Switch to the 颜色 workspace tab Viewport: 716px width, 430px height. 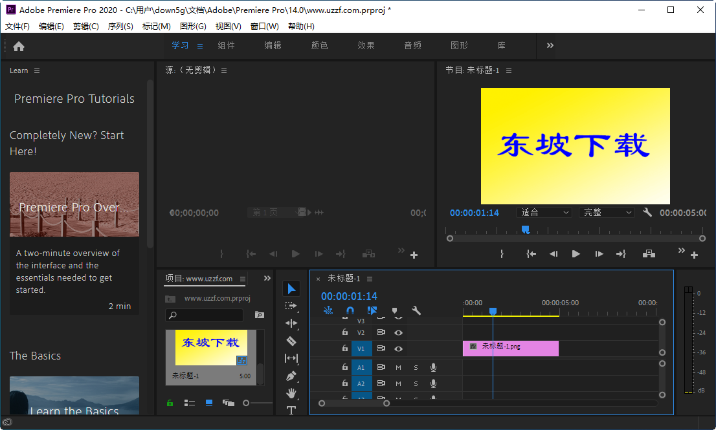[x=319, y=46]
